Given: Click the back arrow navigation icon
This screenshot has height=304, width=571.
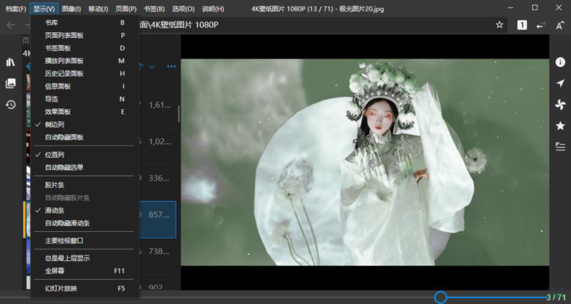Looking at the screenshot, I should coord(11,25).
